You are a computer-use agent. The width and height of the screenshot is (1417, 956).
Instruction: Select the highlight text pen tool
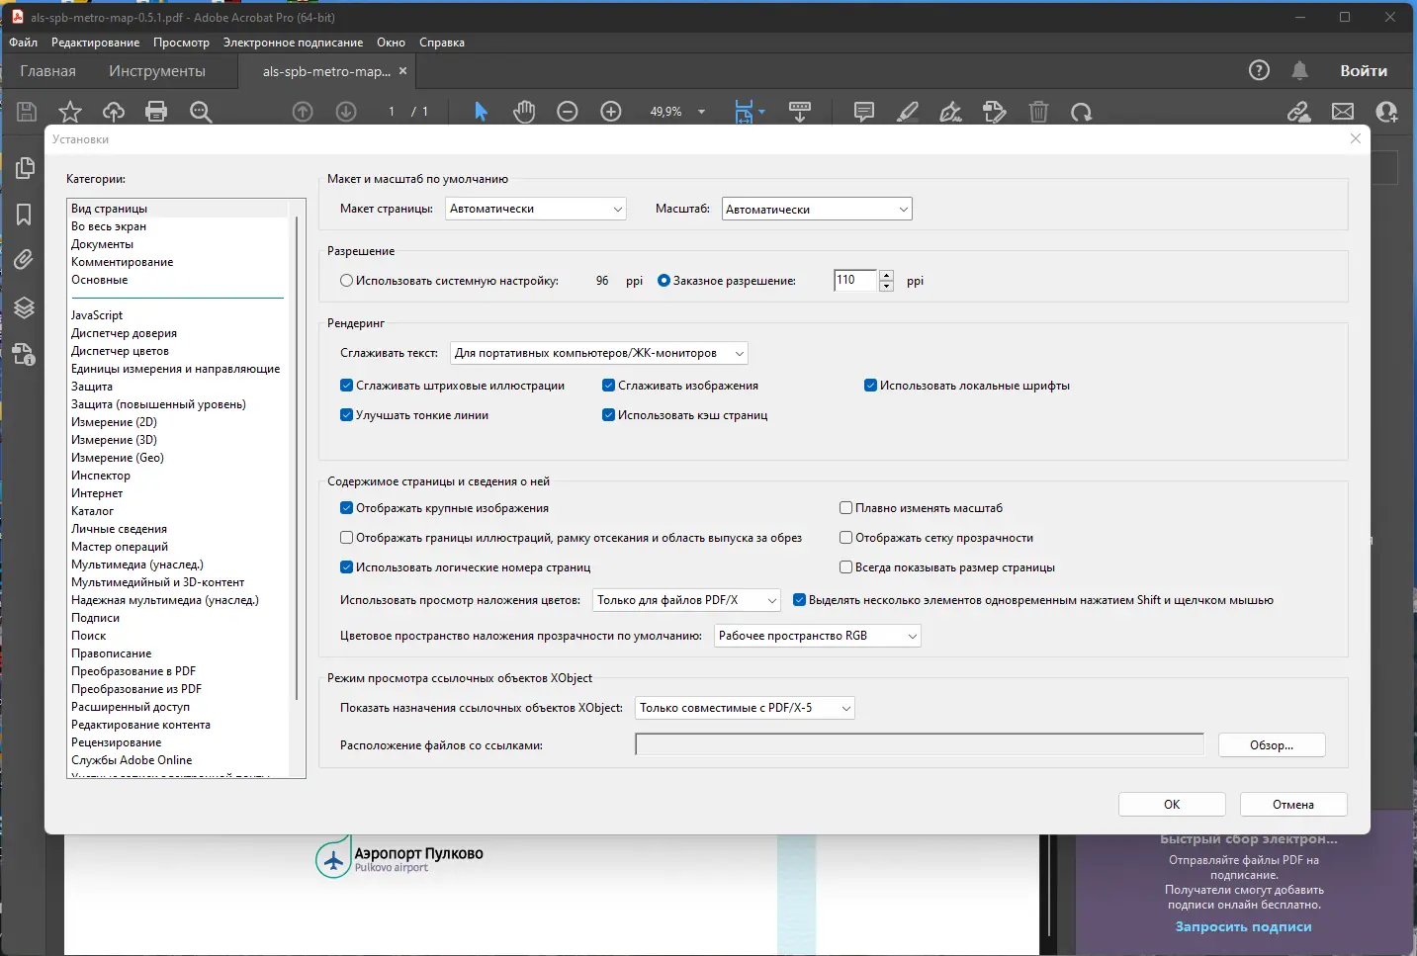coord(908,112)
